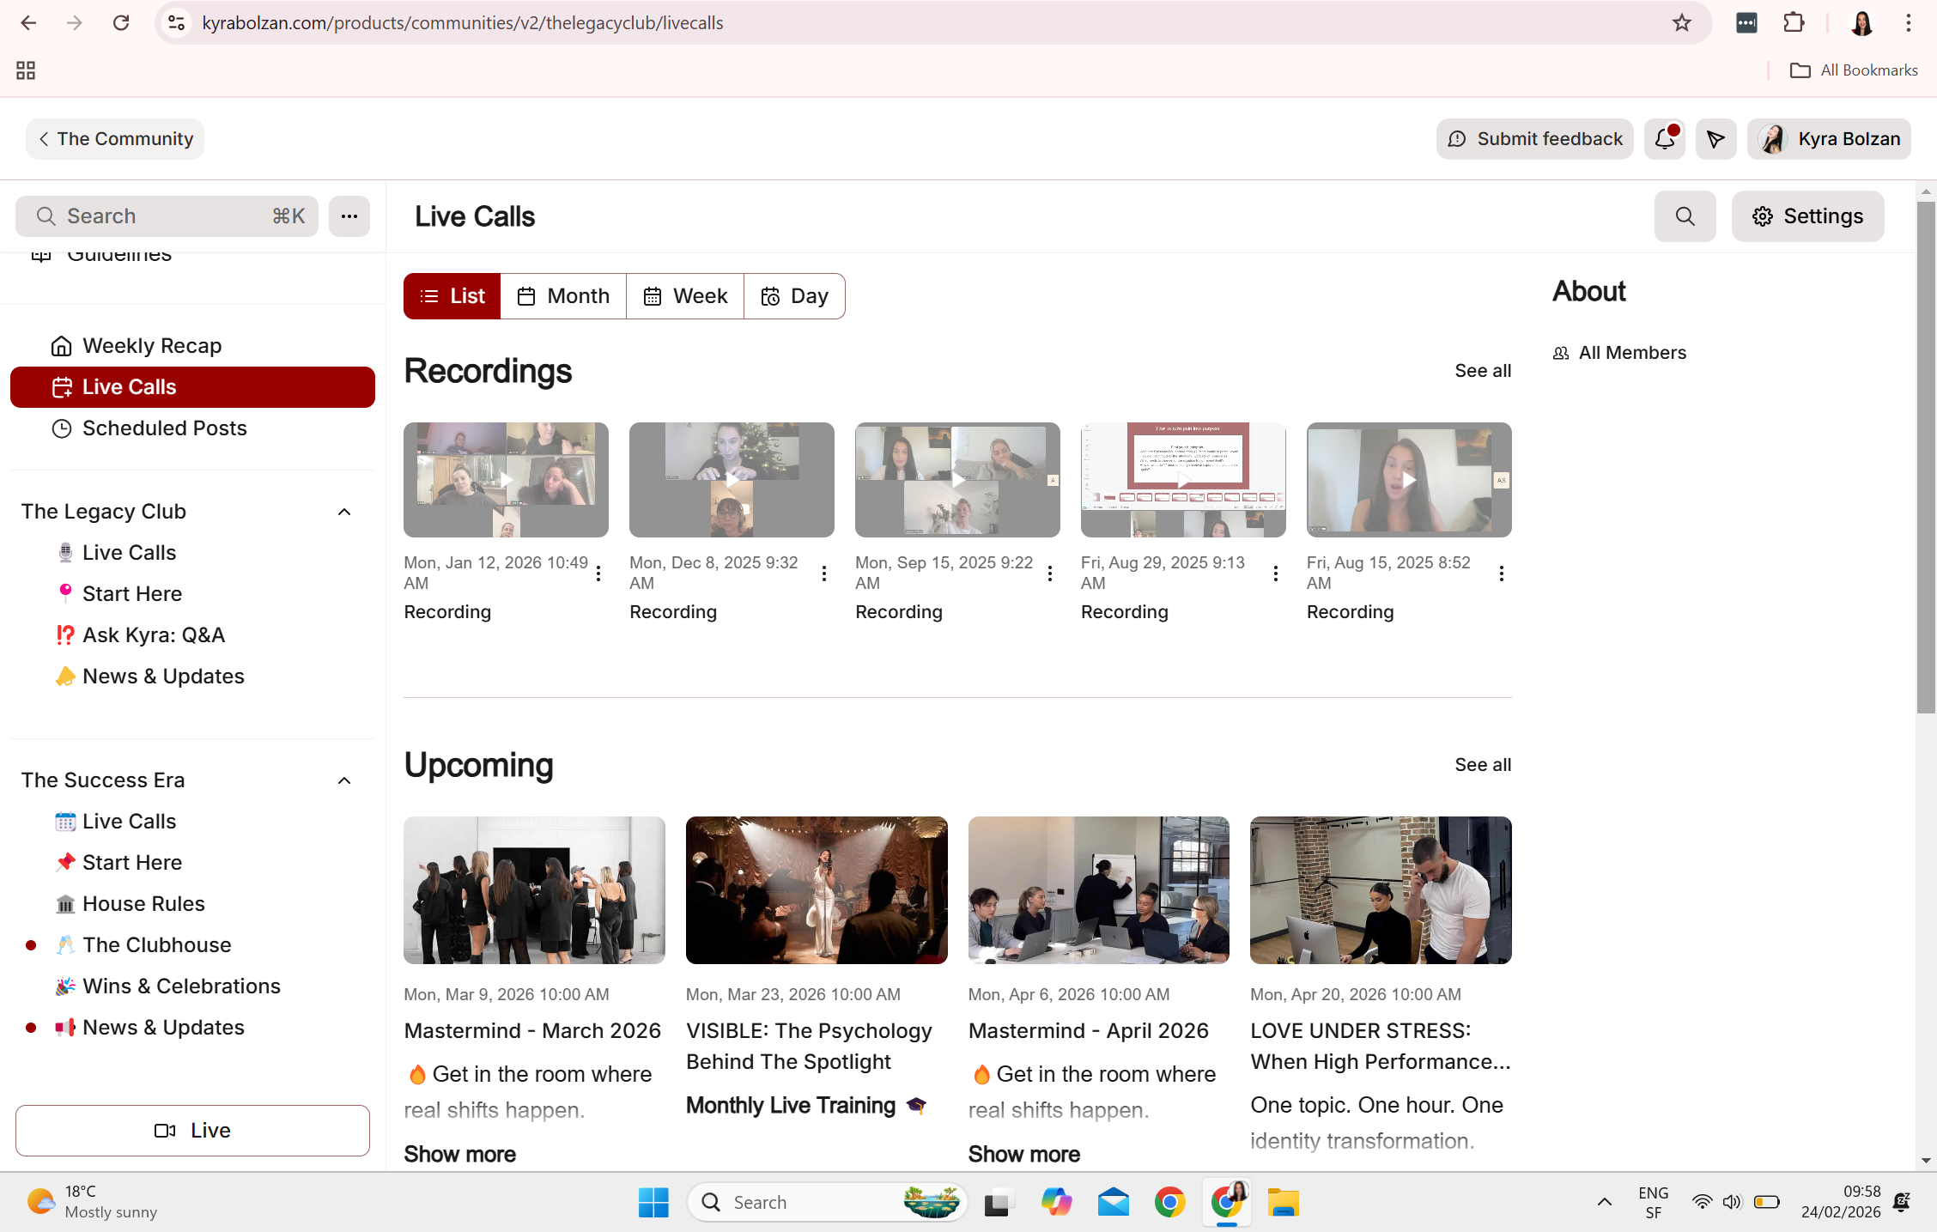Select the Day view tab
Viewport: 1937px width, 1232px height.
(794, 296)
